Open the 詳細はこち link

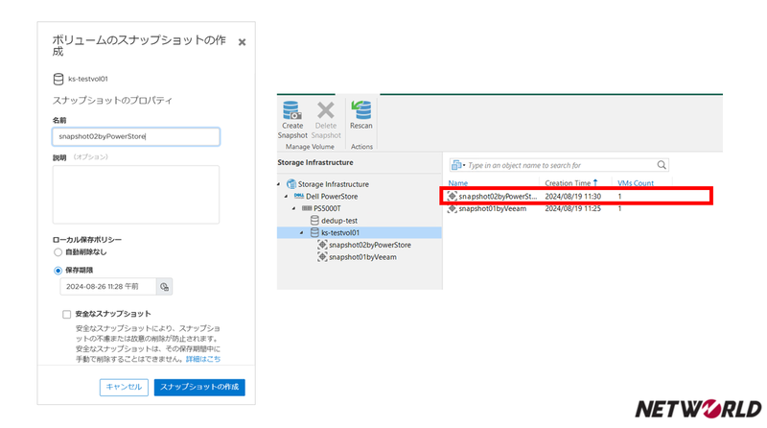point(203,359)
